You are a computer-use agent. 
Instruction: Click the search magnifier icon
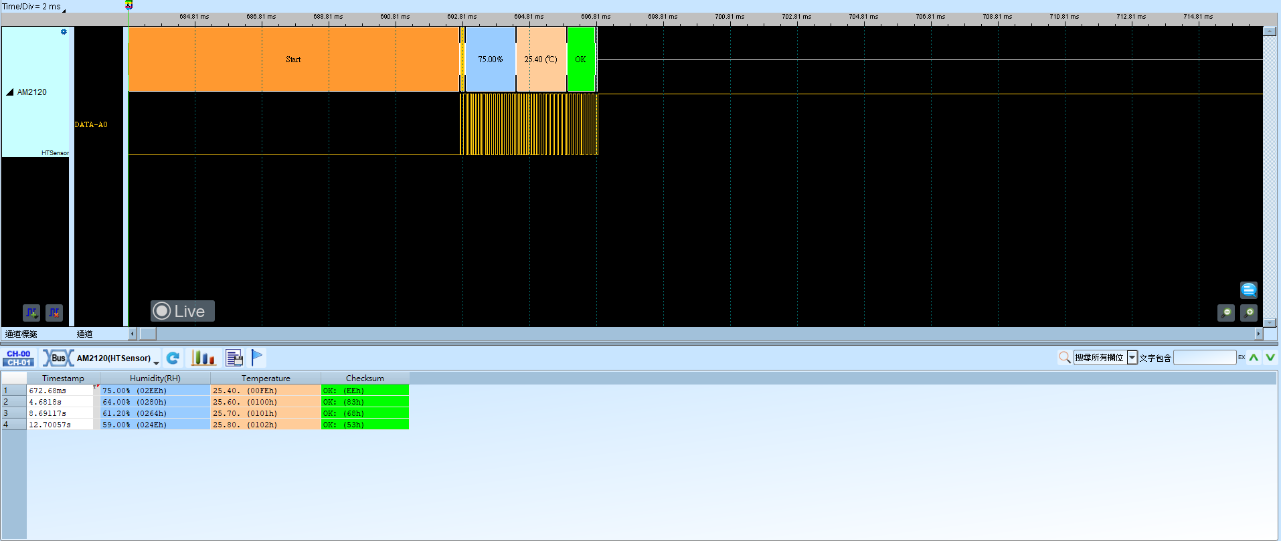tap(1064, 358)
